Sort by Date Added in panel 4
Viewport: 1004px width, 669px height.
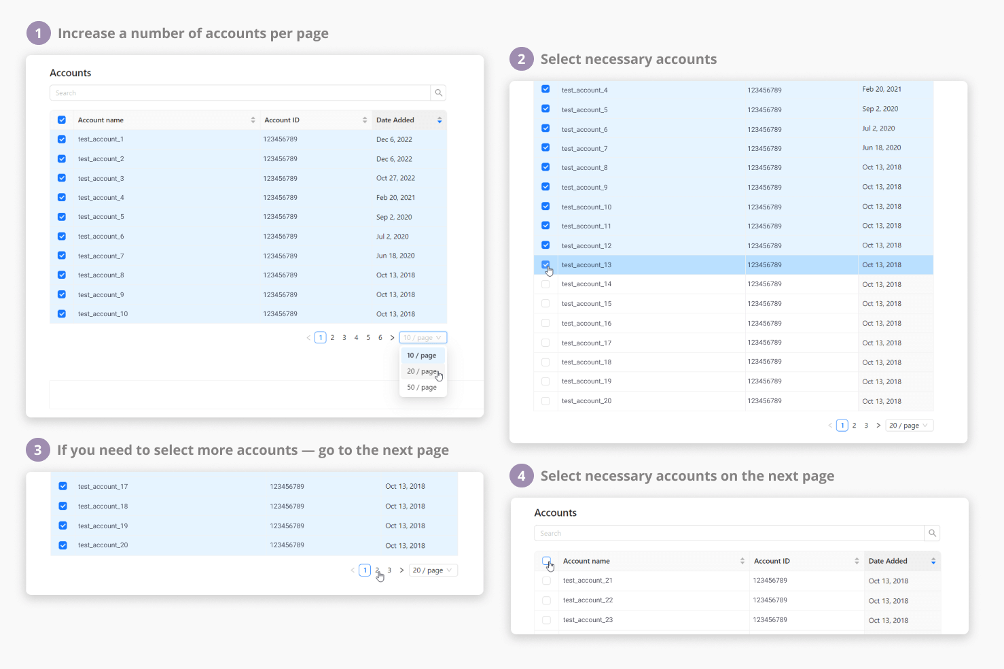(x=933, y=562)
